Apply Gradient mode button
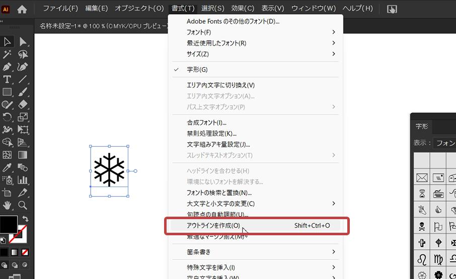This screenshot has height=279, width=456. [15, 252]
